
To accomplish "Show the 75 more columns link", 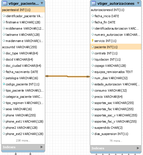I will 116,141.
